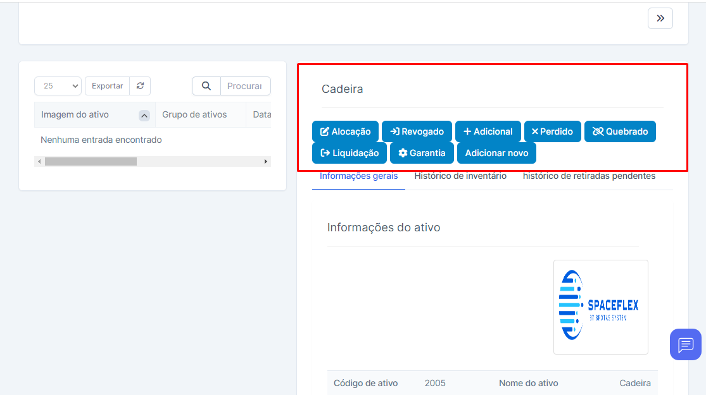Click the Adicional plus button
The height and width of the screenshot is (395, 706).
488,131
